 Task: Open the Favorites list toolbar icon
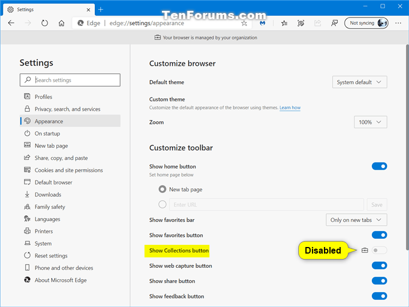point(284,23)
